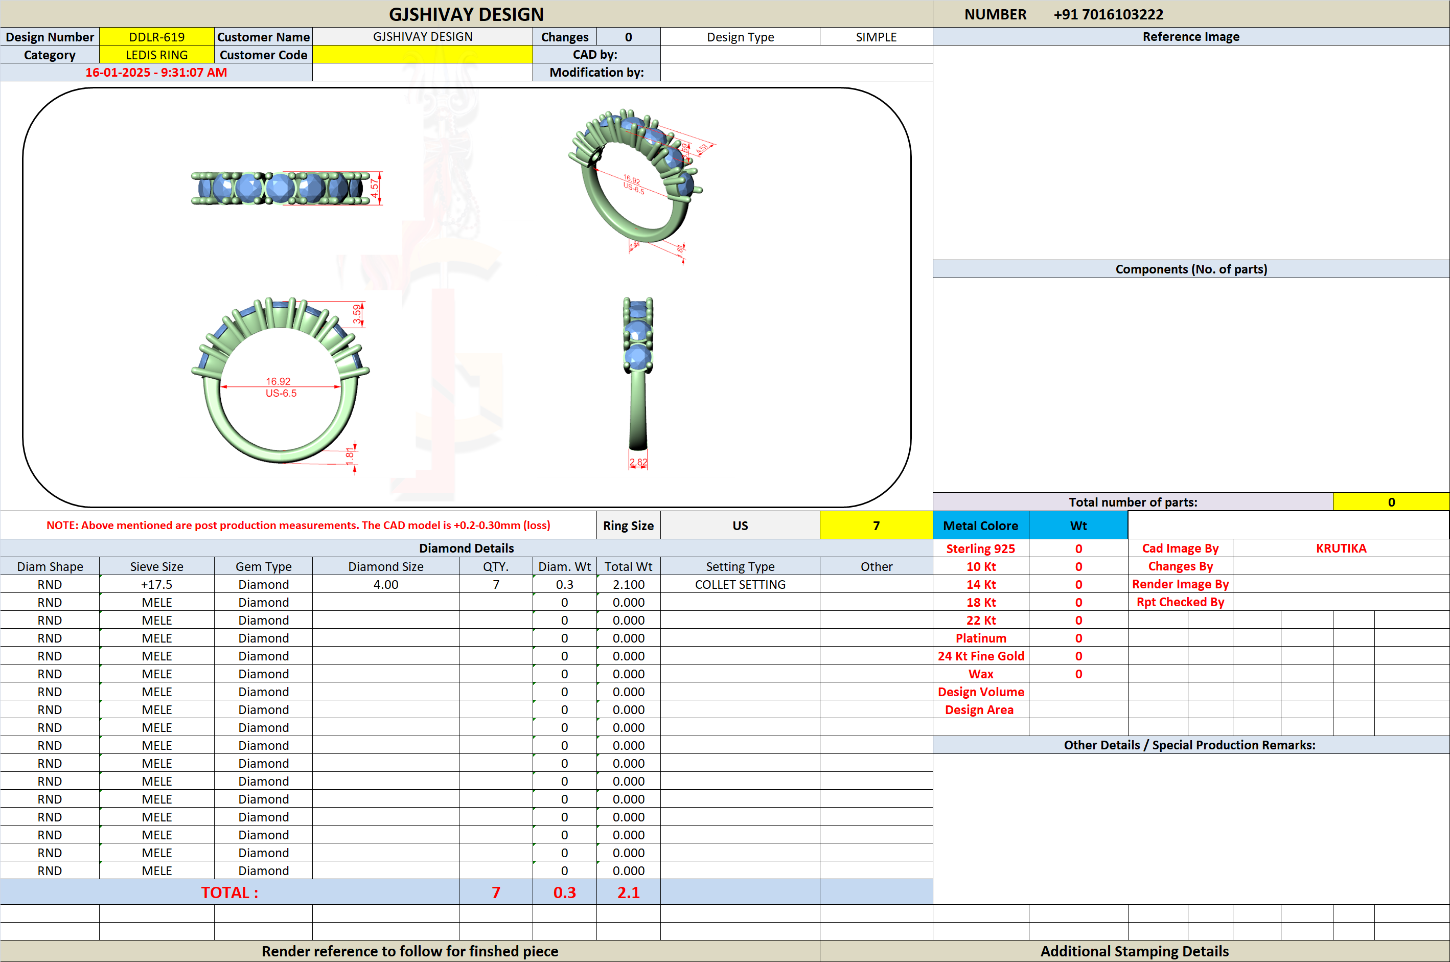Click the Diam. Wt value 0.3 in first row
The height and width of the screenshot is (962, 1450).
(x=564, y=584)
